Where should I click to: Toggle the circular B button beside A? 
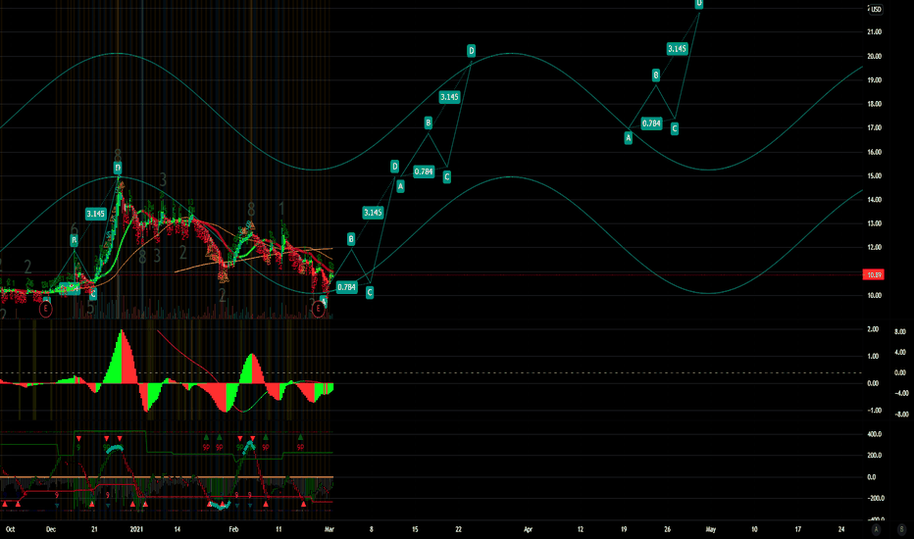coord(901,529)
